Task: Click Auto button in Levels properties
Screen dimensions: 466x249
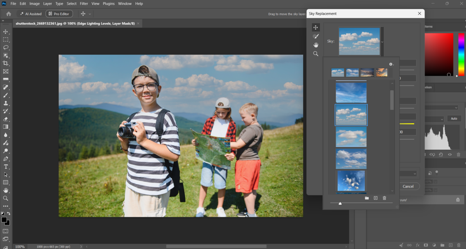Action: pos(454,119)
